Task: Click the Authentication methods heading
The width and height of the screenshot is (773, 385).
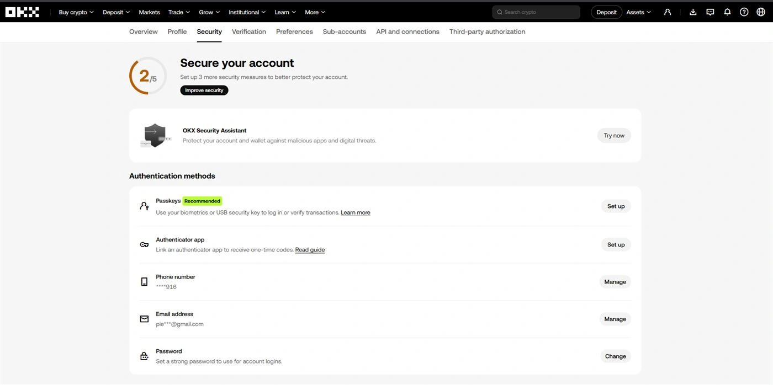Action: pyautogui.click(x=172, y=176)
